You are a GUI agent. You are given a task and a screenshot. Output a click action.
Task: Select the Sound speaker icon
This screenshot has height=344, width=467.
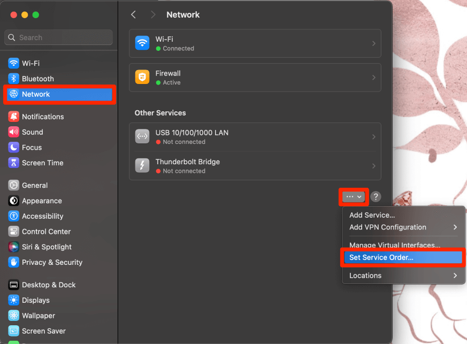[14, 132]
